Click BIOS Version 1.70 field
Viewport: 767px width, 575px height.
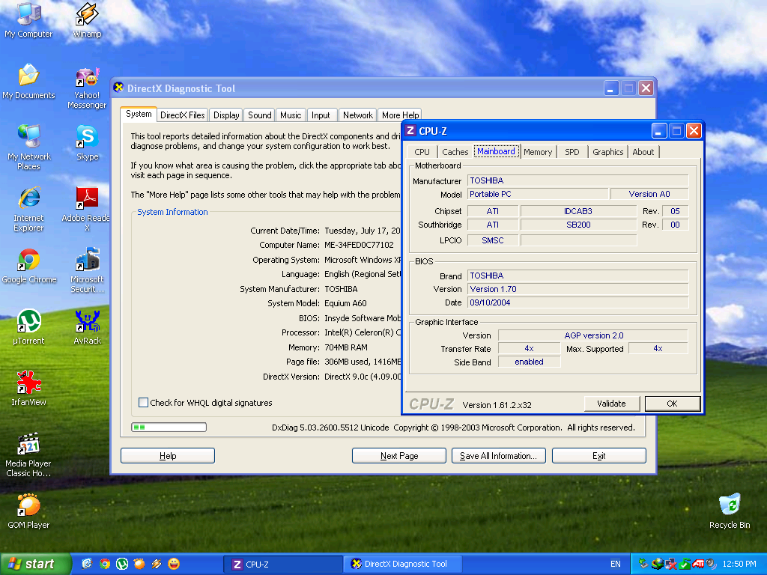[577, 289]
